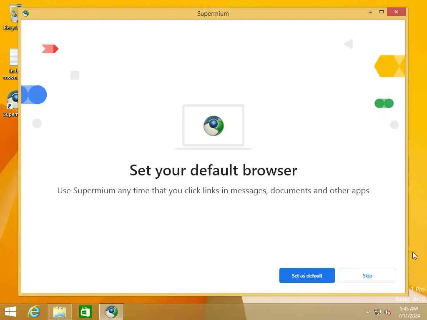427x320 pixels.
Task: Open Windows Store from taskbar
Action: (x=85, y=312)
